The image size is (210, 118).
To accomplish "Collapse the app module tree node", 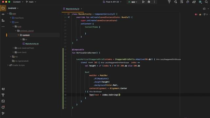I will click(8, 13).
